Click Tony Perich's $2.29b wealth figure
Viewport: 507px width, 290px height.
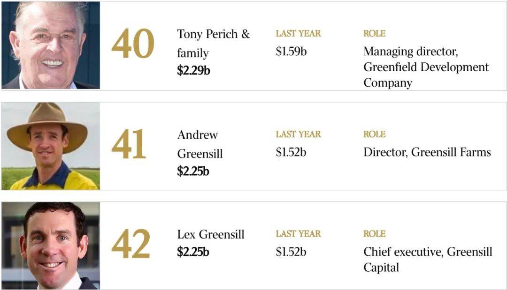(x=193, y=70)
